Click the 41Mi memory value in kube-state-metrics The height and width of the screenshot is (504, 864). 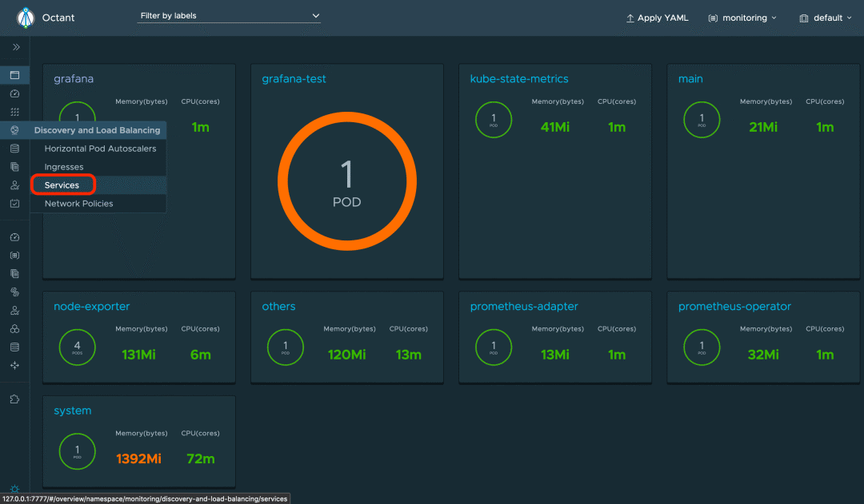pyautogui.click(x=555, y=127)
